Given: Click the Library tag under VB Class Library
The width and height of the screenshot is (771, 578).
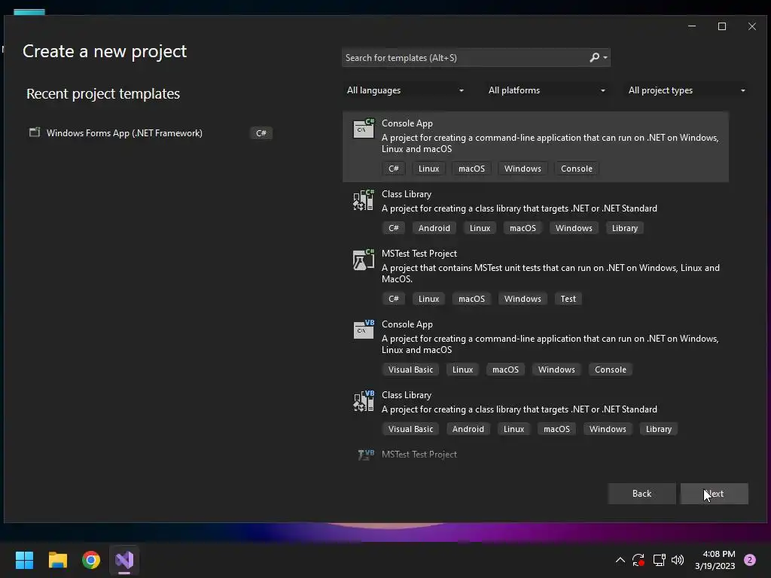Looking at the screenshot, I should pos(658,429).
